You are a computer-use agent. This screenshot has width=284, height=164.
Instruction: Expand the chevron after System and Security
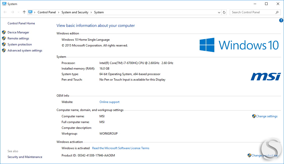click(91, 13)
